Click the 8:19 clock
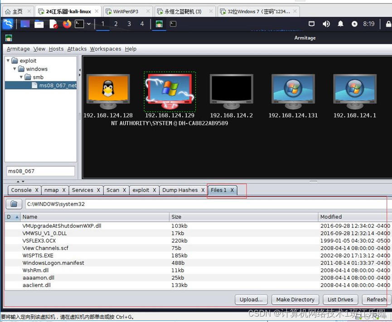 [x=369, y=24]
